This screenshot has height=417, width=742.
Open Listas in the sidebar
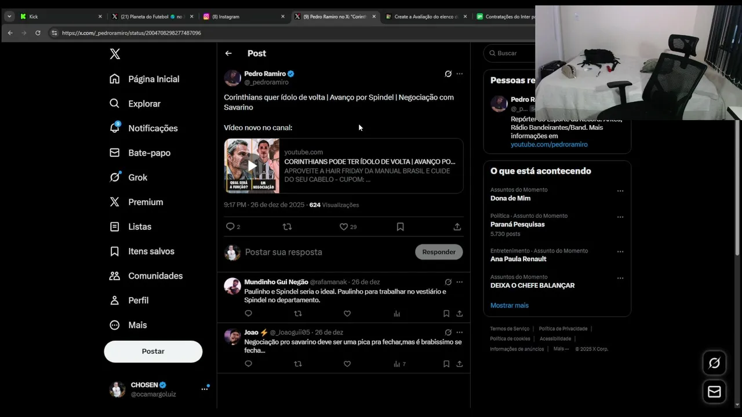point(131,226)
